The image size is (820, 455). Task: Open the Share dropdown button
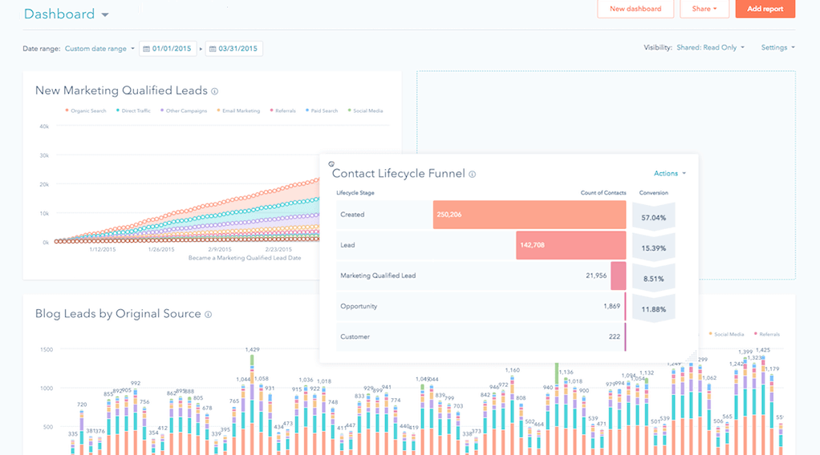704,9
